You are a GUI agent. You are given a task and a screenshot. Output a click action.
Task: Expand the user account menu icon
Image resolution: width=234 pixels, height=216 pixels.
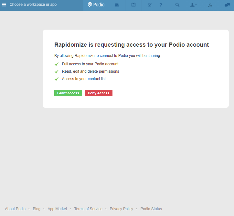[x=193, y=5]
